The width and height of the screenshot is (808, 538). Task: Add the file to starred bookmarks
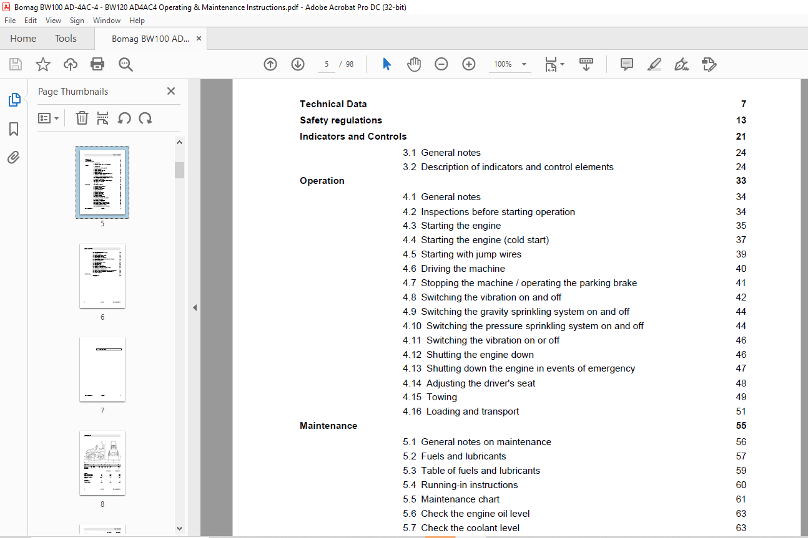(42, 64)
